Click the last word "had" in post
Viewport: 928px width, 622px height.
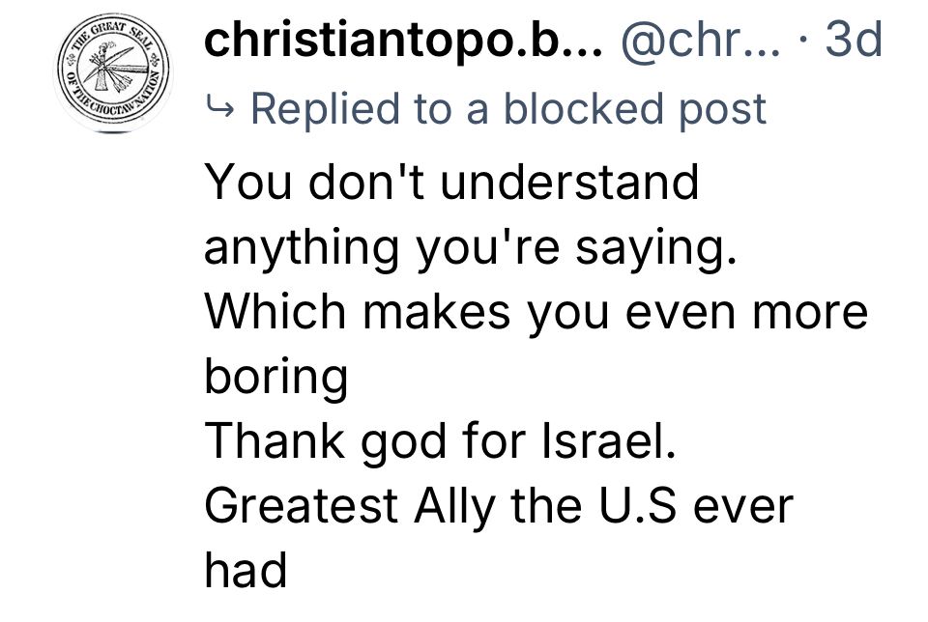pos(246,570)
